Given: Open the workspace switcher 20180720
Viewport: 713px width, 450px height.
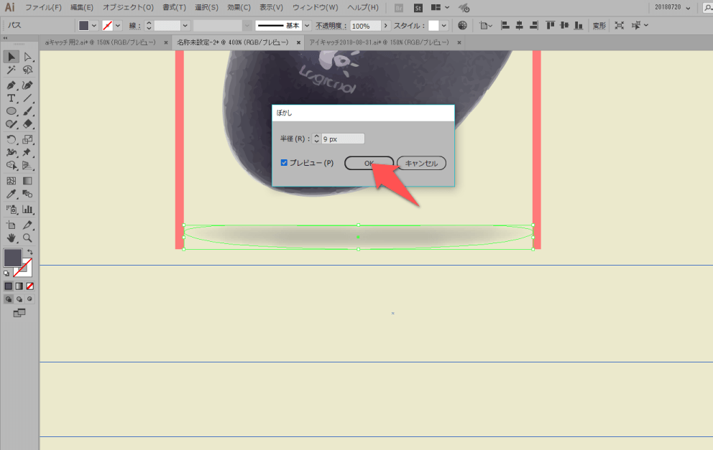Looking at the screenshot, I should point(673,7).
